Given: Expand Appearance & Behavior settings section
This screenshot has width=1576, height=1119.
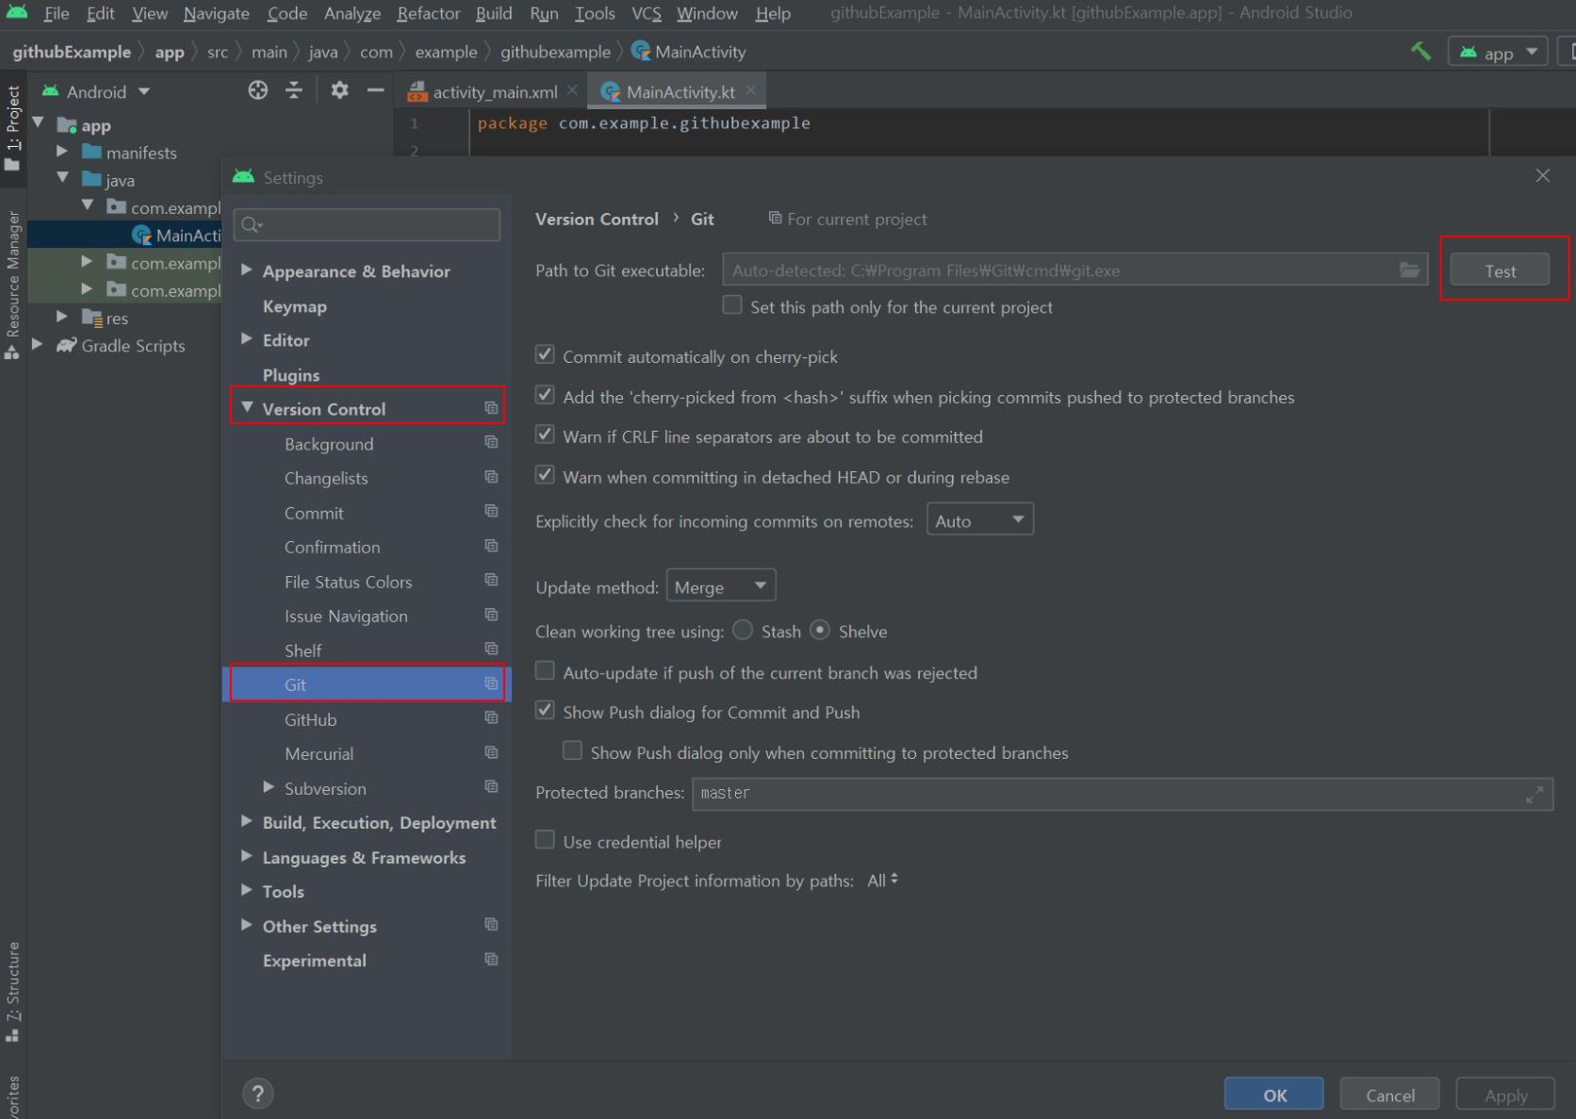Looking at the screenshot, I should (x=246, y=270).
